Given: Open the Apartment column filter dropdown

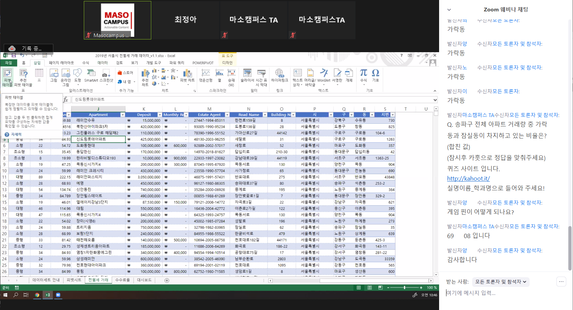Looking at the screenshot, I should coord(123,115).
